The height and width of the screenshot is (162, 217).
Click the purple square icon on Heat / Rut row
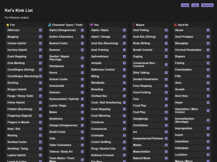(41, 129)
